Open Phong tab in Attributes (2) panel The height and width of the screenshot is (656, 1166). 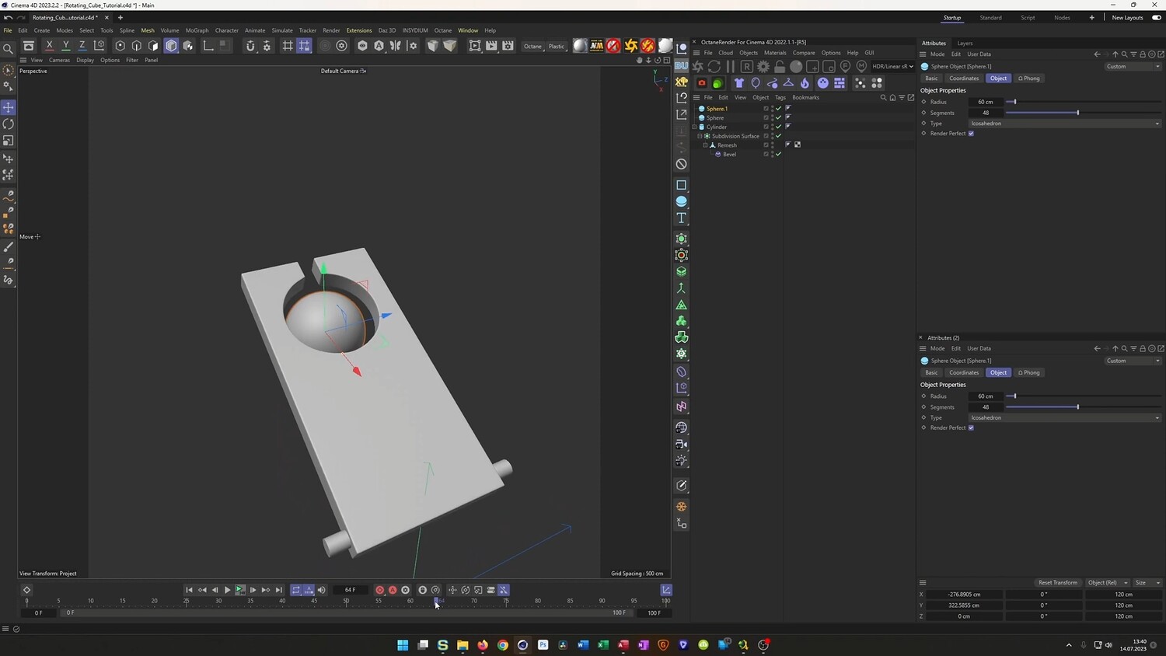pyautogui.click(x=1029, y=373)
